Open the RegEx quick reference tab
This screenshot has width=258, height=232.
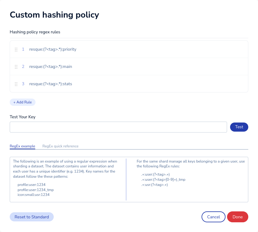coord(60,146)
